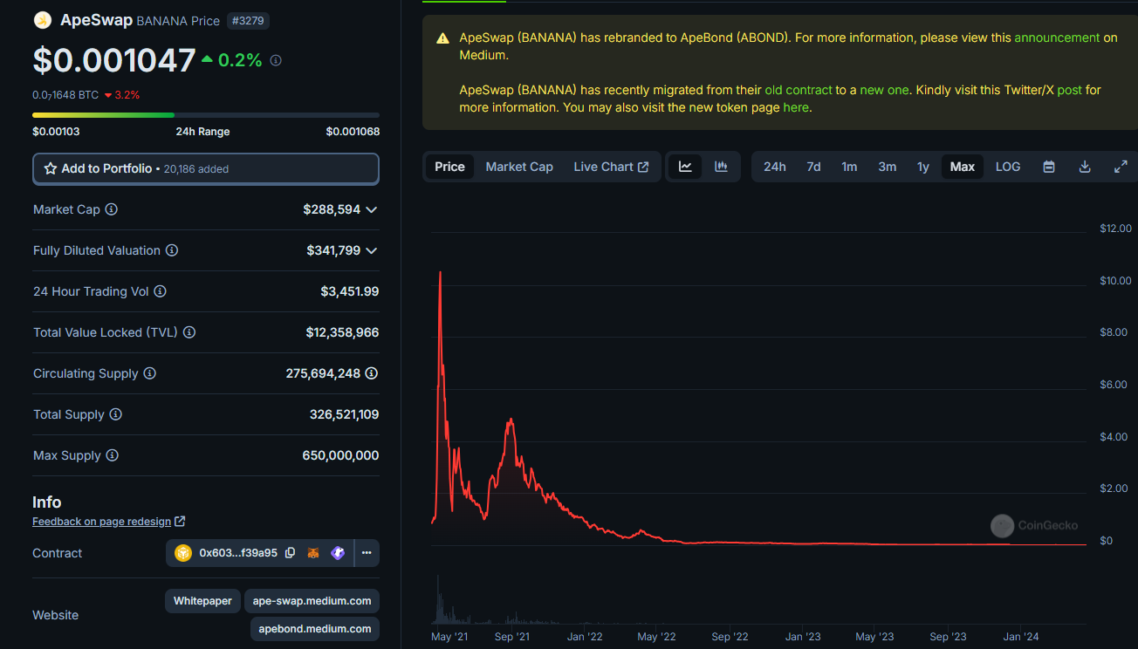Screen dimensions: 1138x649
Task: Click the warning triangle icon in notice
Action: (442, 38)
